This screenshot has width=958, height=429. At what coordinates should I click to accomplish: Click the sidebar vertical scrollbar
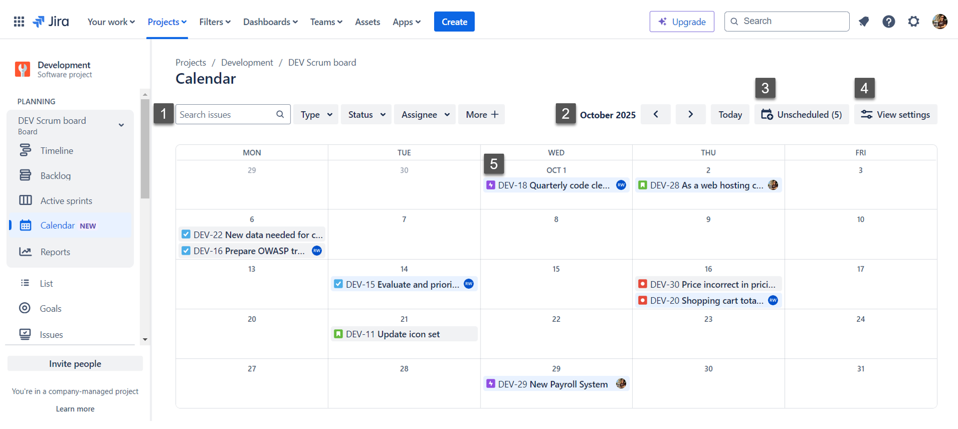[x=145, y=149]
